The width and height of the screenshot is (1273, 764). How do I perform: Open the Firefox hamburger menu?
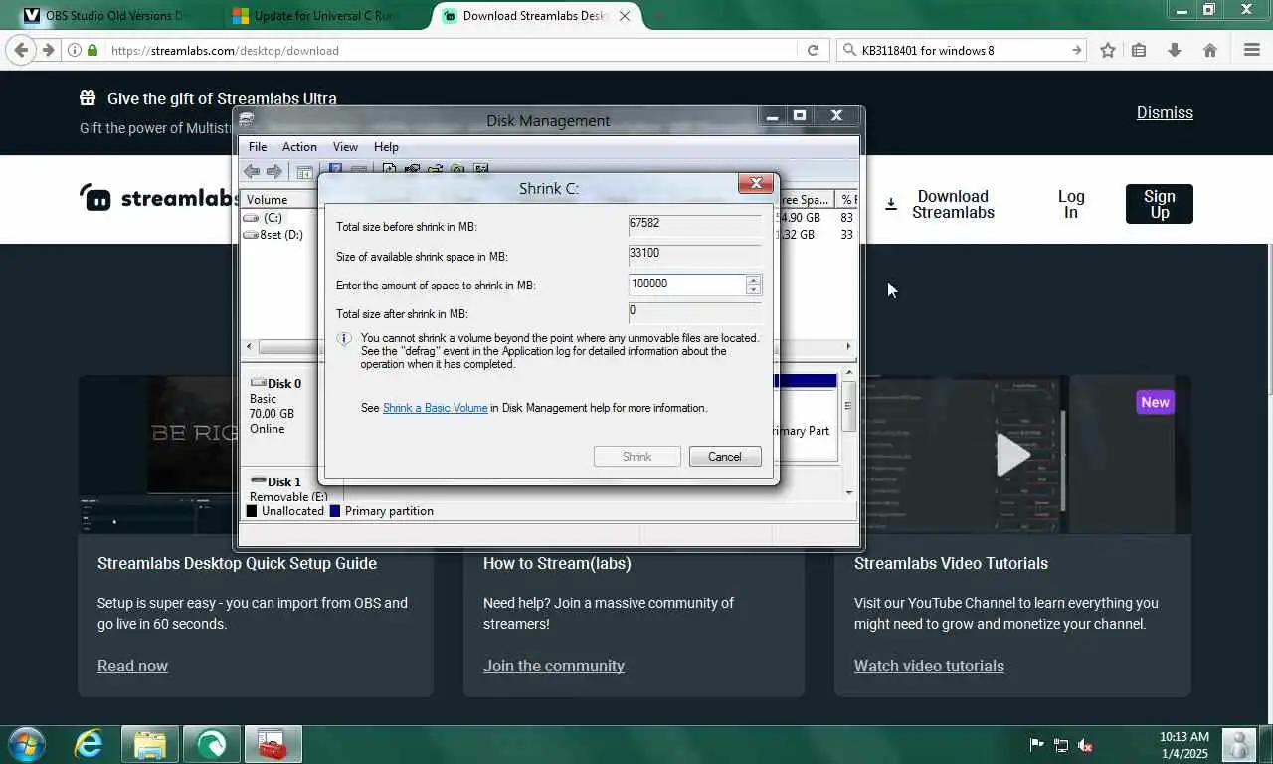[x=1252, y=50]
